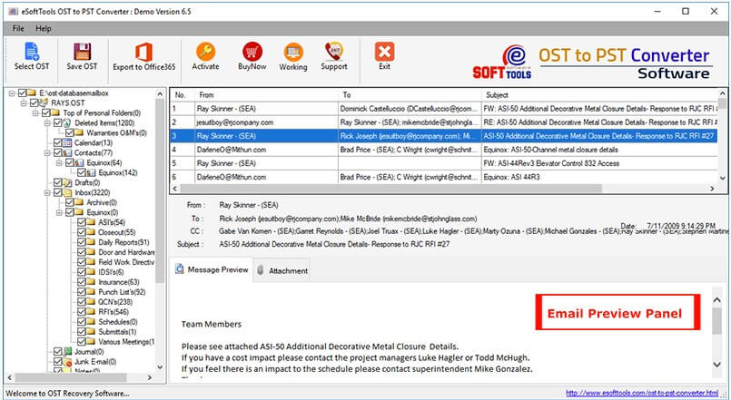Viewport: 731px width, 400px height.
Task: Toggle the Daily Reports(91) checkbox
Action: [x=82, y=242]
